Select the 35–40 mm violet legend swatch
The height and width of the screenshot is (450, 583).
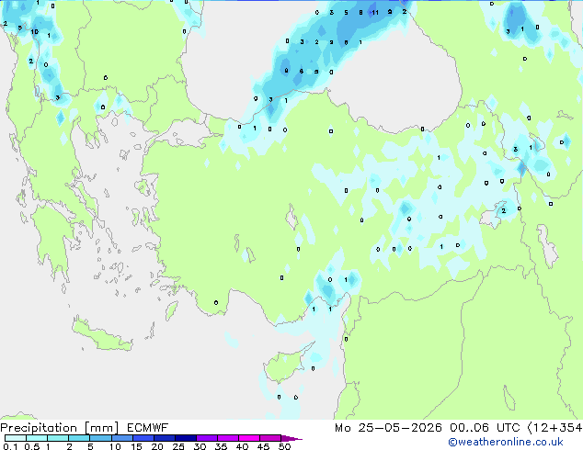click(228, 438)
